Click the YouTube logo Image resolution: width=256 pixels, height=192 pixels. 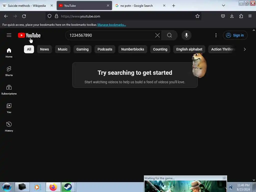pyautogui.click(x=29, y=35)
